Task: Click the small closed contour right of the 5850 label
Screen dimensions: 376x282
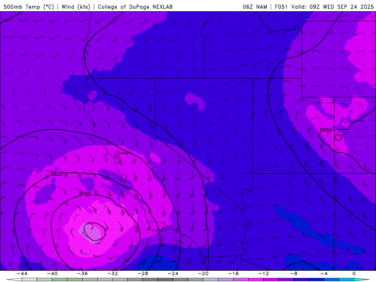Action: (x=338, y=138)
